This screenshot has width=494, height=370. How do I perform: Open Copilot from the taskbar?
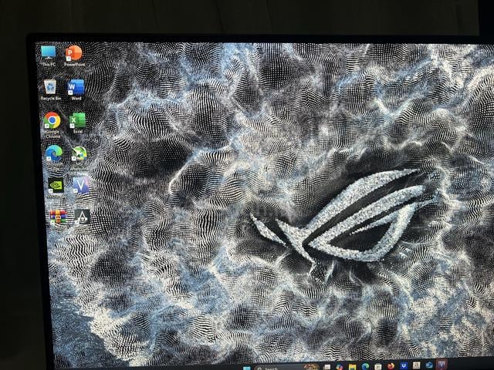340,367
